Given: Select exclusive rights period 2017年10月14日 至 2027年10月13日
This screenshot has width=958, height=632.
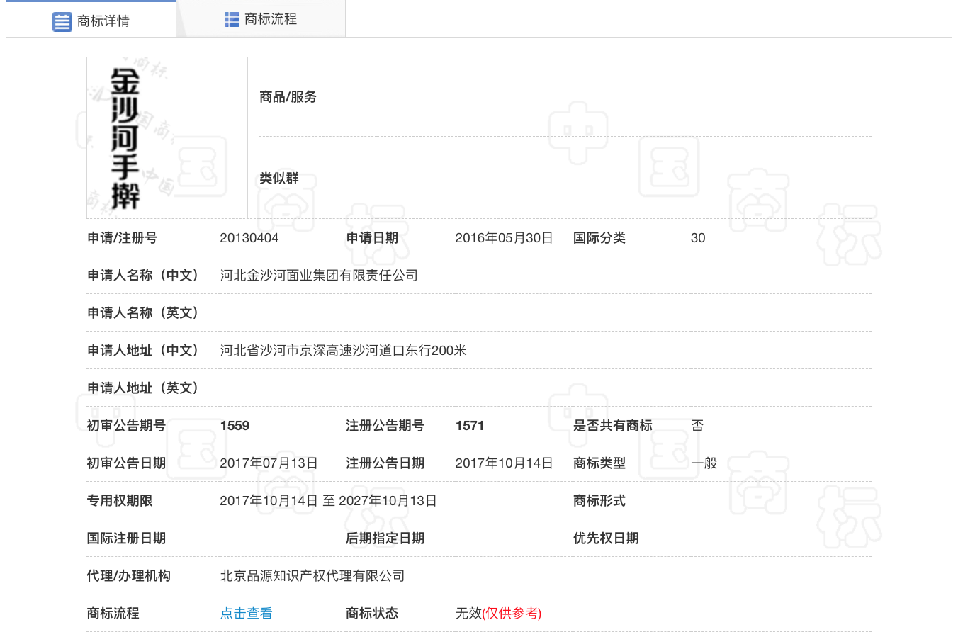Looking at the screenshot, I should point(329,501).
